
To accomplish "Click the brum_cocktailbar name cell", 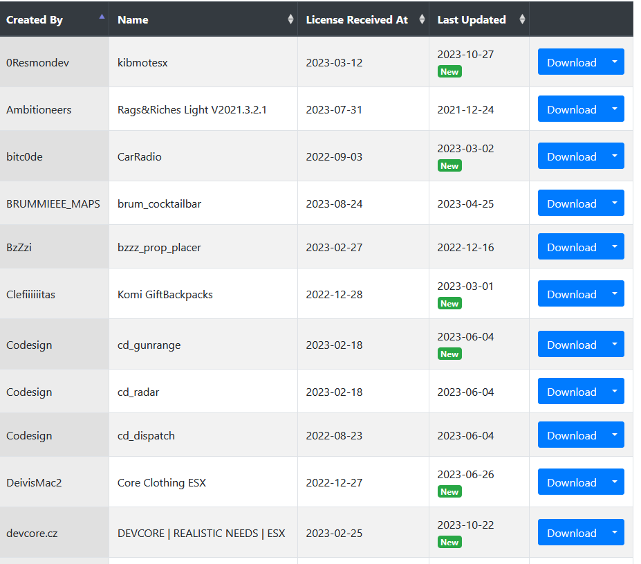I will 203,203.
